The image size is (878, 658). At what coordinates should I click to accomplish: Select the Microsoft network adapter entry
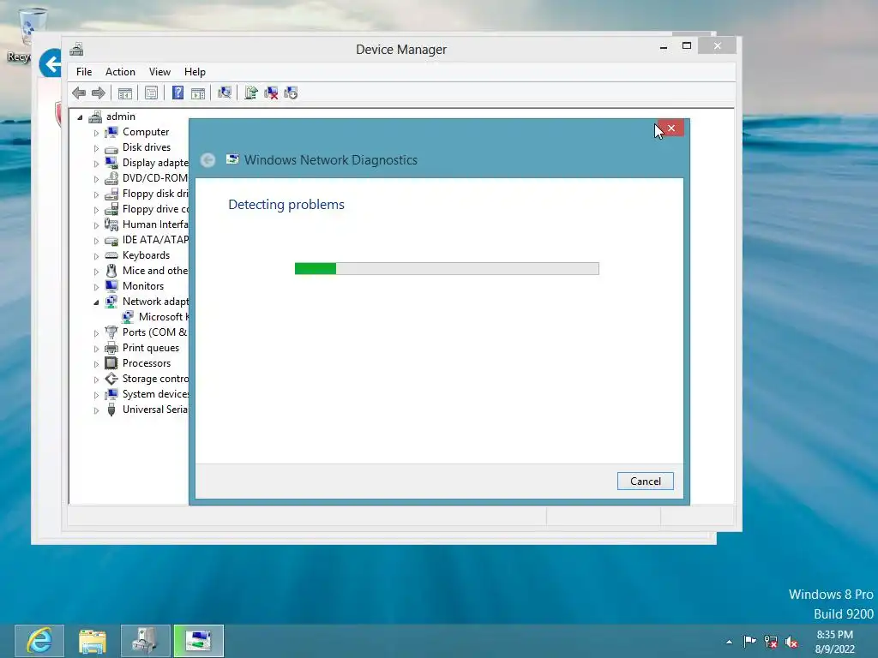156,317
